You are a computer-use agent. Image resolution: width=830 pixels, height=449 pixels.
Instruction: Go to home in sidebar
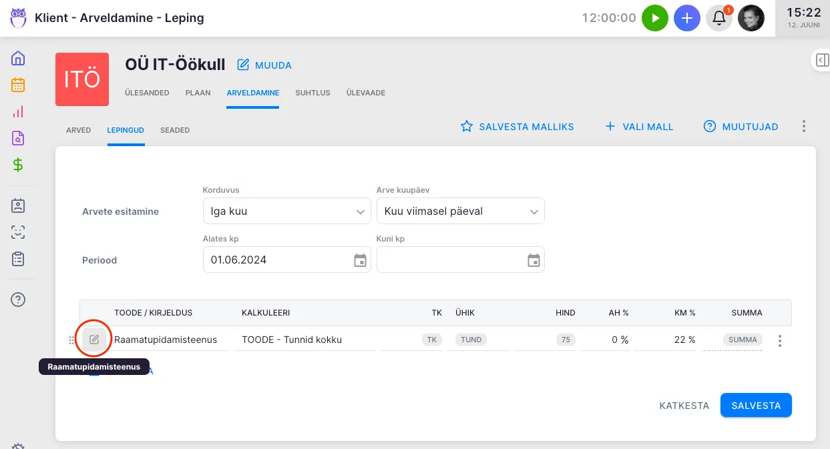pos(18,58)
